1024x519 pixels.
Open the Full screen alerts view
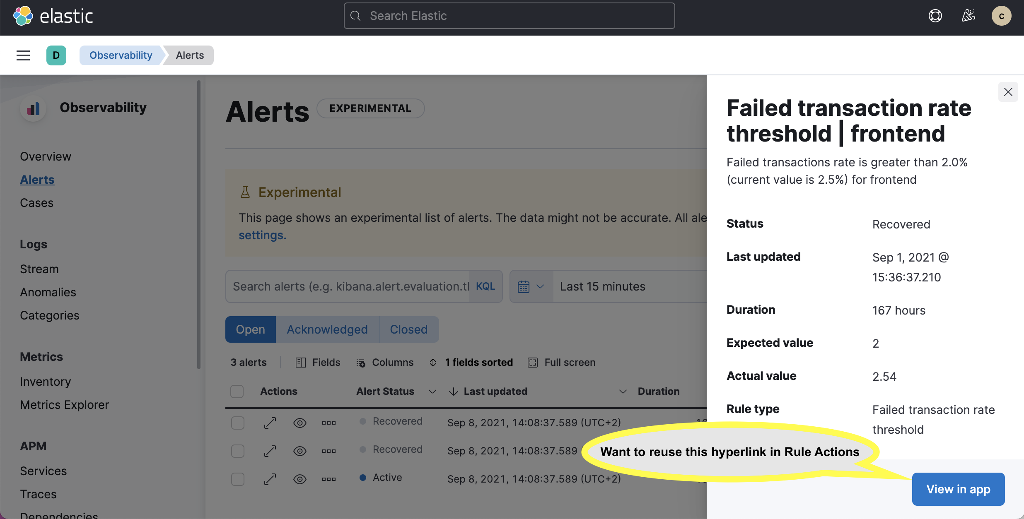point(570,362)
